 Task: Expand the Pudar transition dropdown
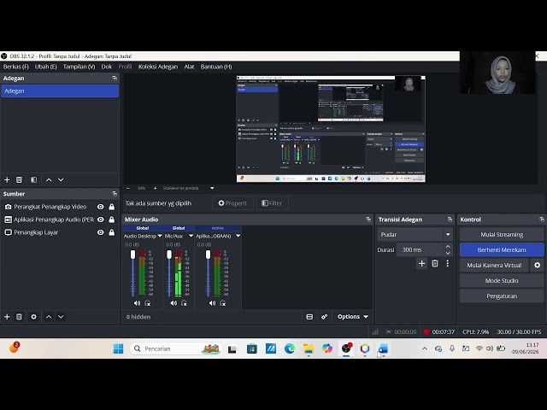[x=448, y=235]
